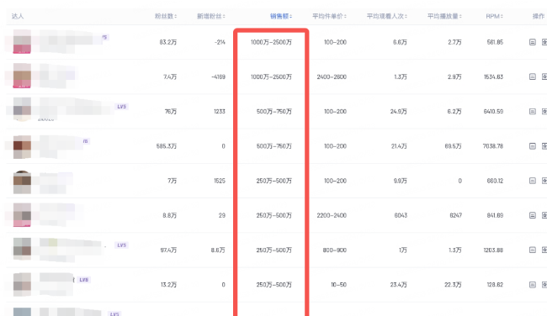Favorite star icon in RPM 561.85 row
This screenshot has height=316, width=547.
544,42
